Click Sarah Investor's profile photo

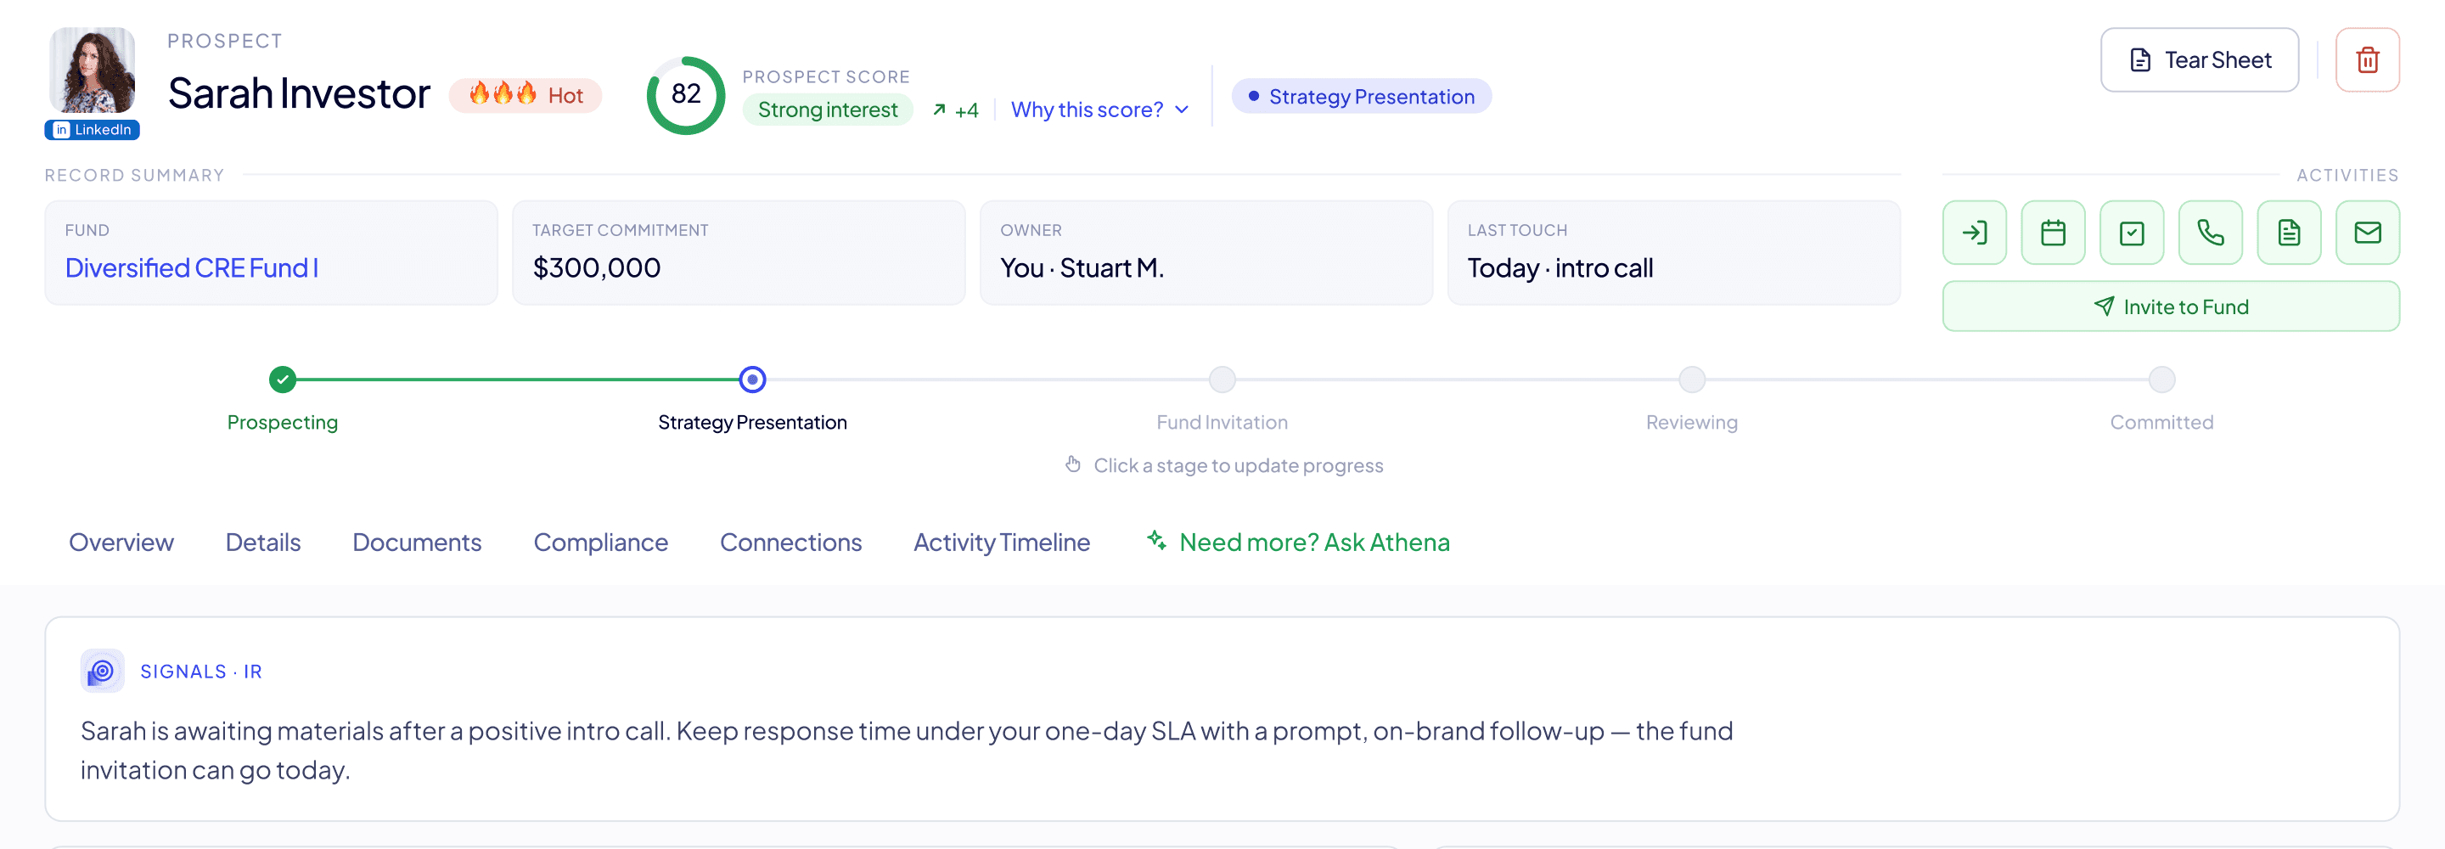(92, 70)
